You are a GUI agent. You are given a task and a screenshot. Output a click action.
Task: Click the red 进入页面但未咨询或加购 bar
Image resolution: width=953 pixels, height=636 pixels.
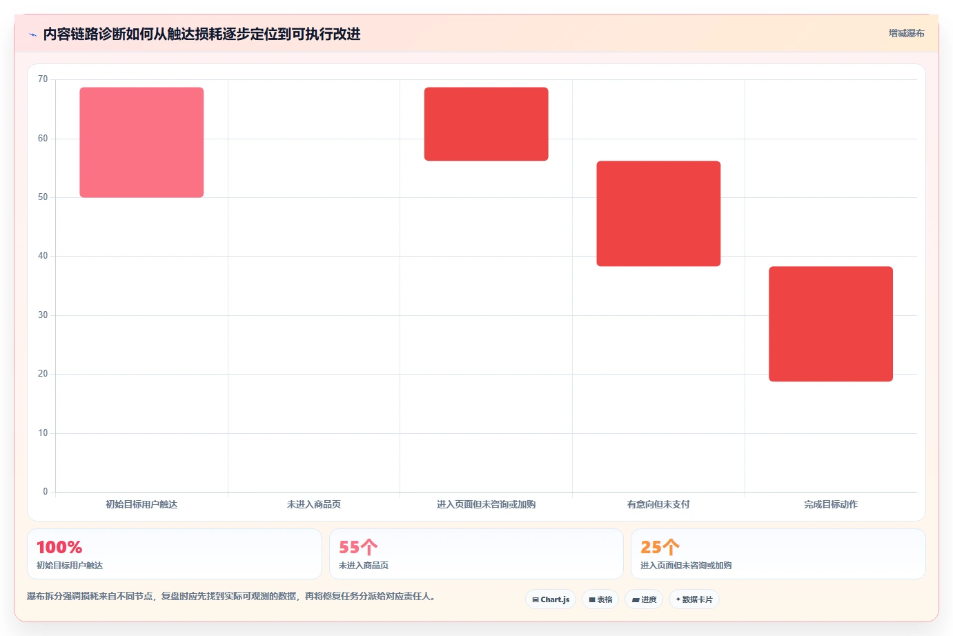click(x=486, y=124)
